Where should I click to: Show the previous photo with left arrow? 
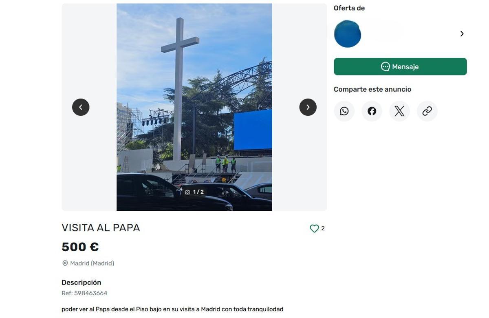(x=81, y=107)
